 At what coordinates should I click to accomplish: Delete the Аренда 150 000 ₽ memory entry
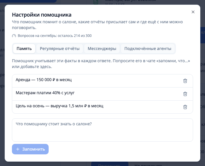[x=185, y=81]
